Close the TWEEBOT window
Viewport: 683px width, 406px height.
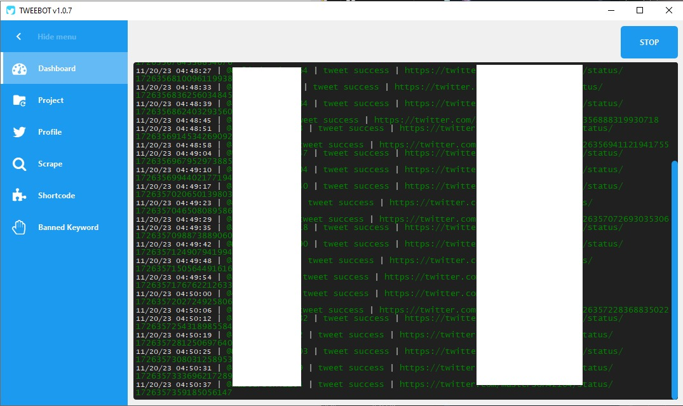[x=668, y=10]
